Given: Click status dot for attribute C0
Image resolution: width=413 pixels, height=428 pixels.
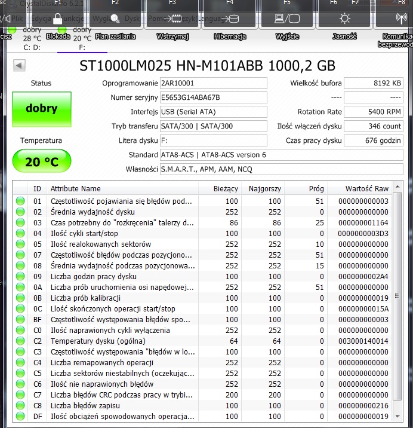Looking at the screenshot, I should click(20, 331).
